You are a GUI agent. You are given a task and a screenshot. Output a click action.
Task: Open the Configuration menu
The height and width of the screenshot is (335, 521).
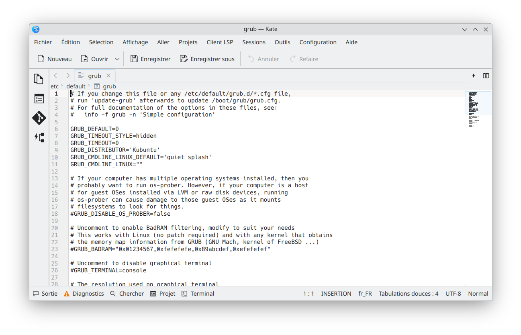point(318,42)
